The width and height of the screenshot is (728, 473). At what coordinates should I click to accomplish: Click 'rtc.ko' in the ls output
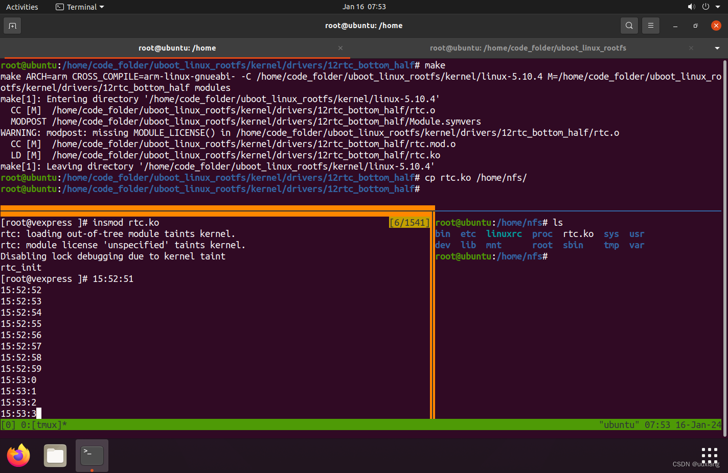pos(578,234)
